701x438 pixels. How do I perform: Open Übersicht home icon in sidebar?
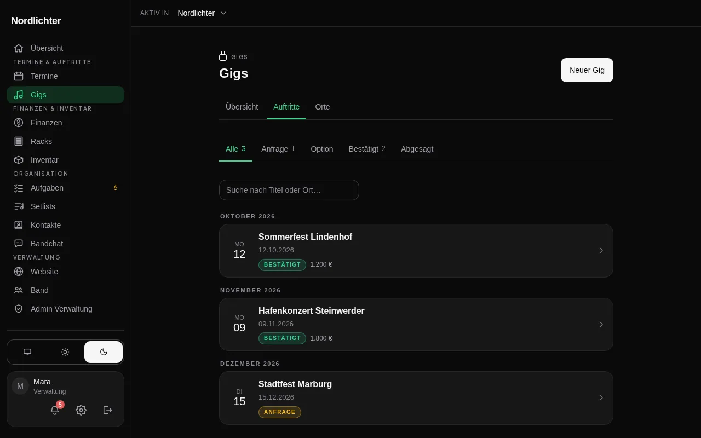19,48
